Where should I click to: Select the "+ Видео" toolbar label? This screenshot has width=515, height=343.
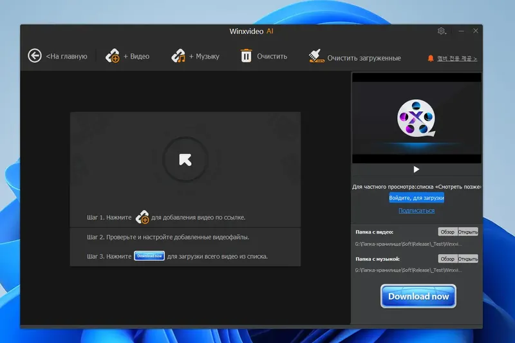(x=136, y=57)
